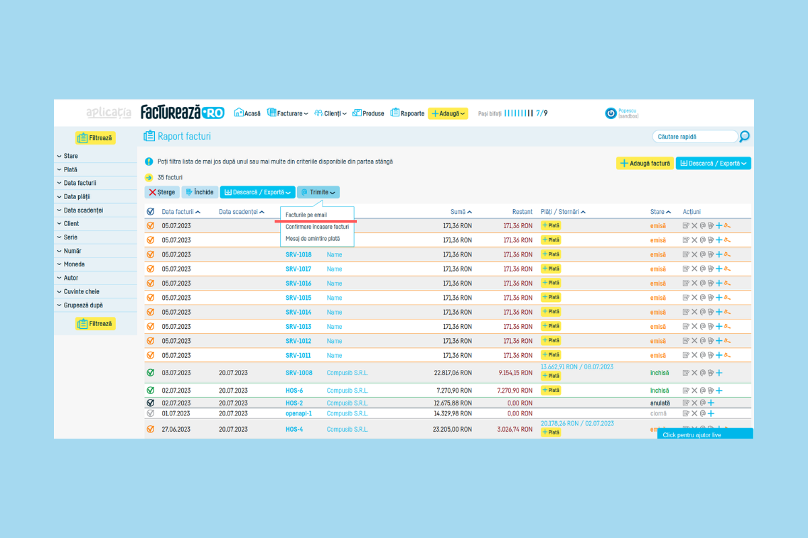Viewport: 808px width, 538px height.
Task: Open the SRV-1013 invoice link
Action: click(298, 327)
